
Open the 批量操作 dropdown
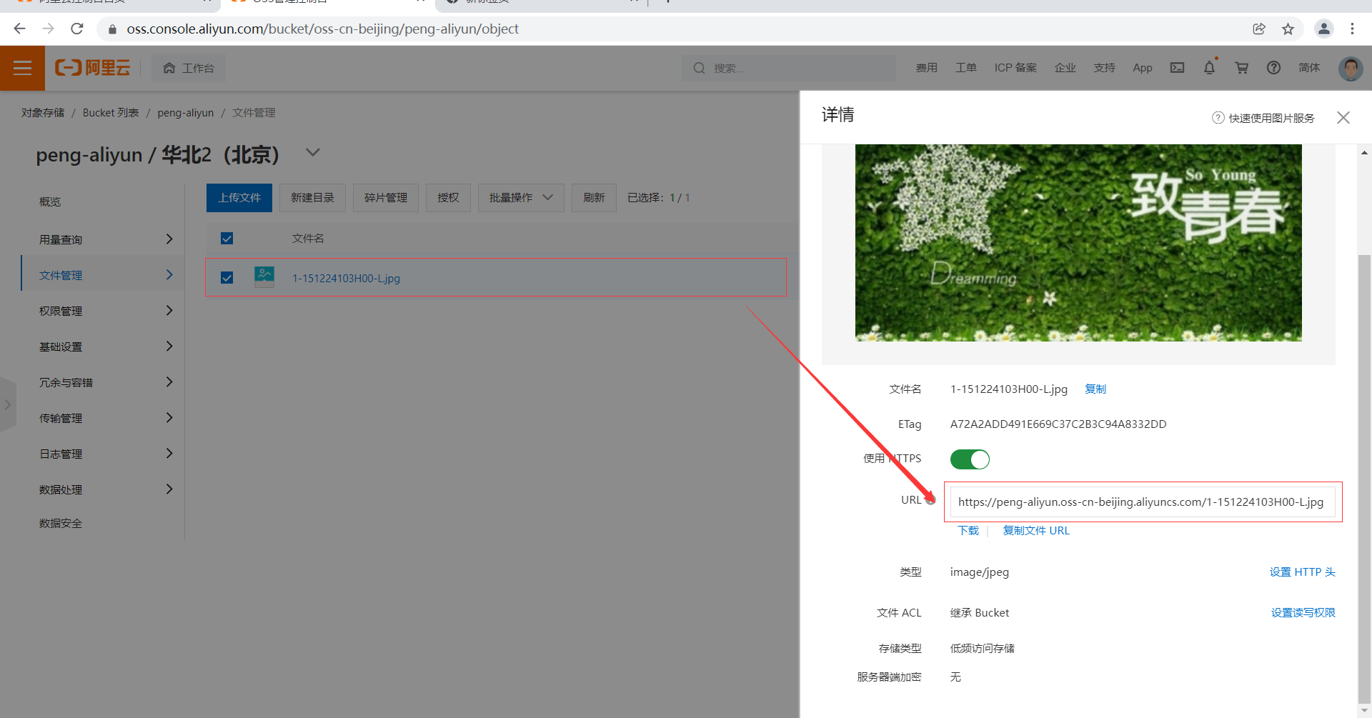click(521, 198)
